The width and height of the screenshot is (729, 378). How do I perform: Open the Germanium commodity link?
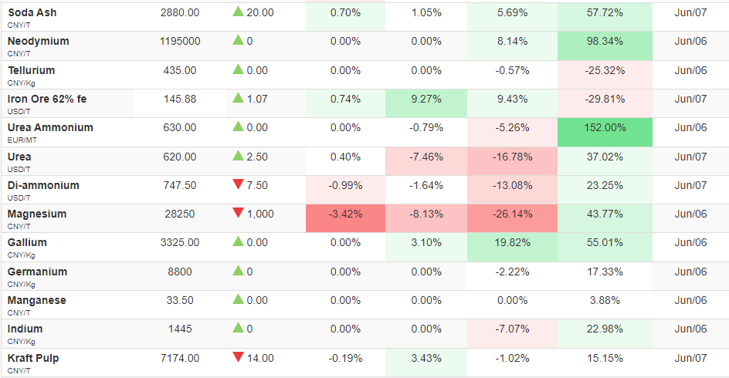coord(37,272)
